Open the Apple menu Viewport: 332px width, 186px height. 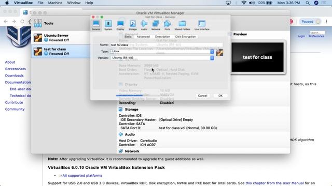pyautogui.click(x=7, y=3)
